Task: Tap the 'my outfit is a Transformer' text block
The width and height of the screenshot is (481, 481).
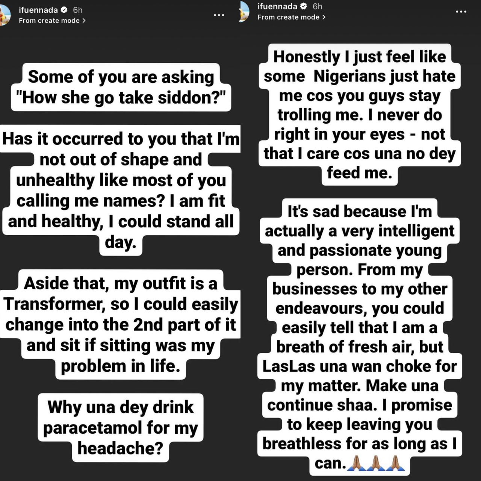Action: (x=120, y=324)
